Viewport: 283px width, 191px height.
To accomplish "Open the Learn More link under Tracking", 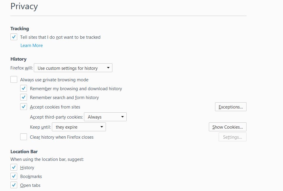I will pos(31,46).
